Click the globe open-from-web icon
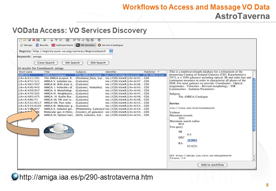This screenshot has width=276, height=191. [x=29, y=40]
